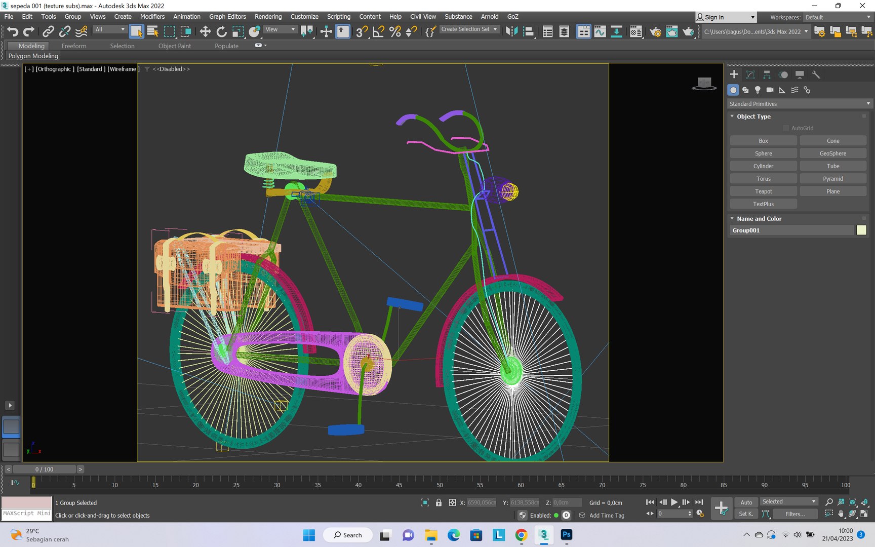The image size is (875, 547).
Task: Show Cameras category in Create panel
Action: point(770,90)
